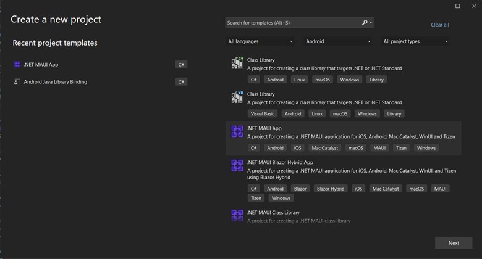Select the Visual Basic Class Library title
The width and height of the screenshot is (482, 259).
pos(261,94)
